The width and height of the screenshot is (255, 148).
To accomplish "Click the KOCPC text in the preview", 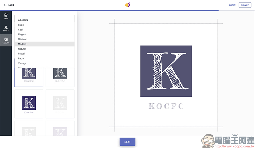I will [x=166, y=106].
